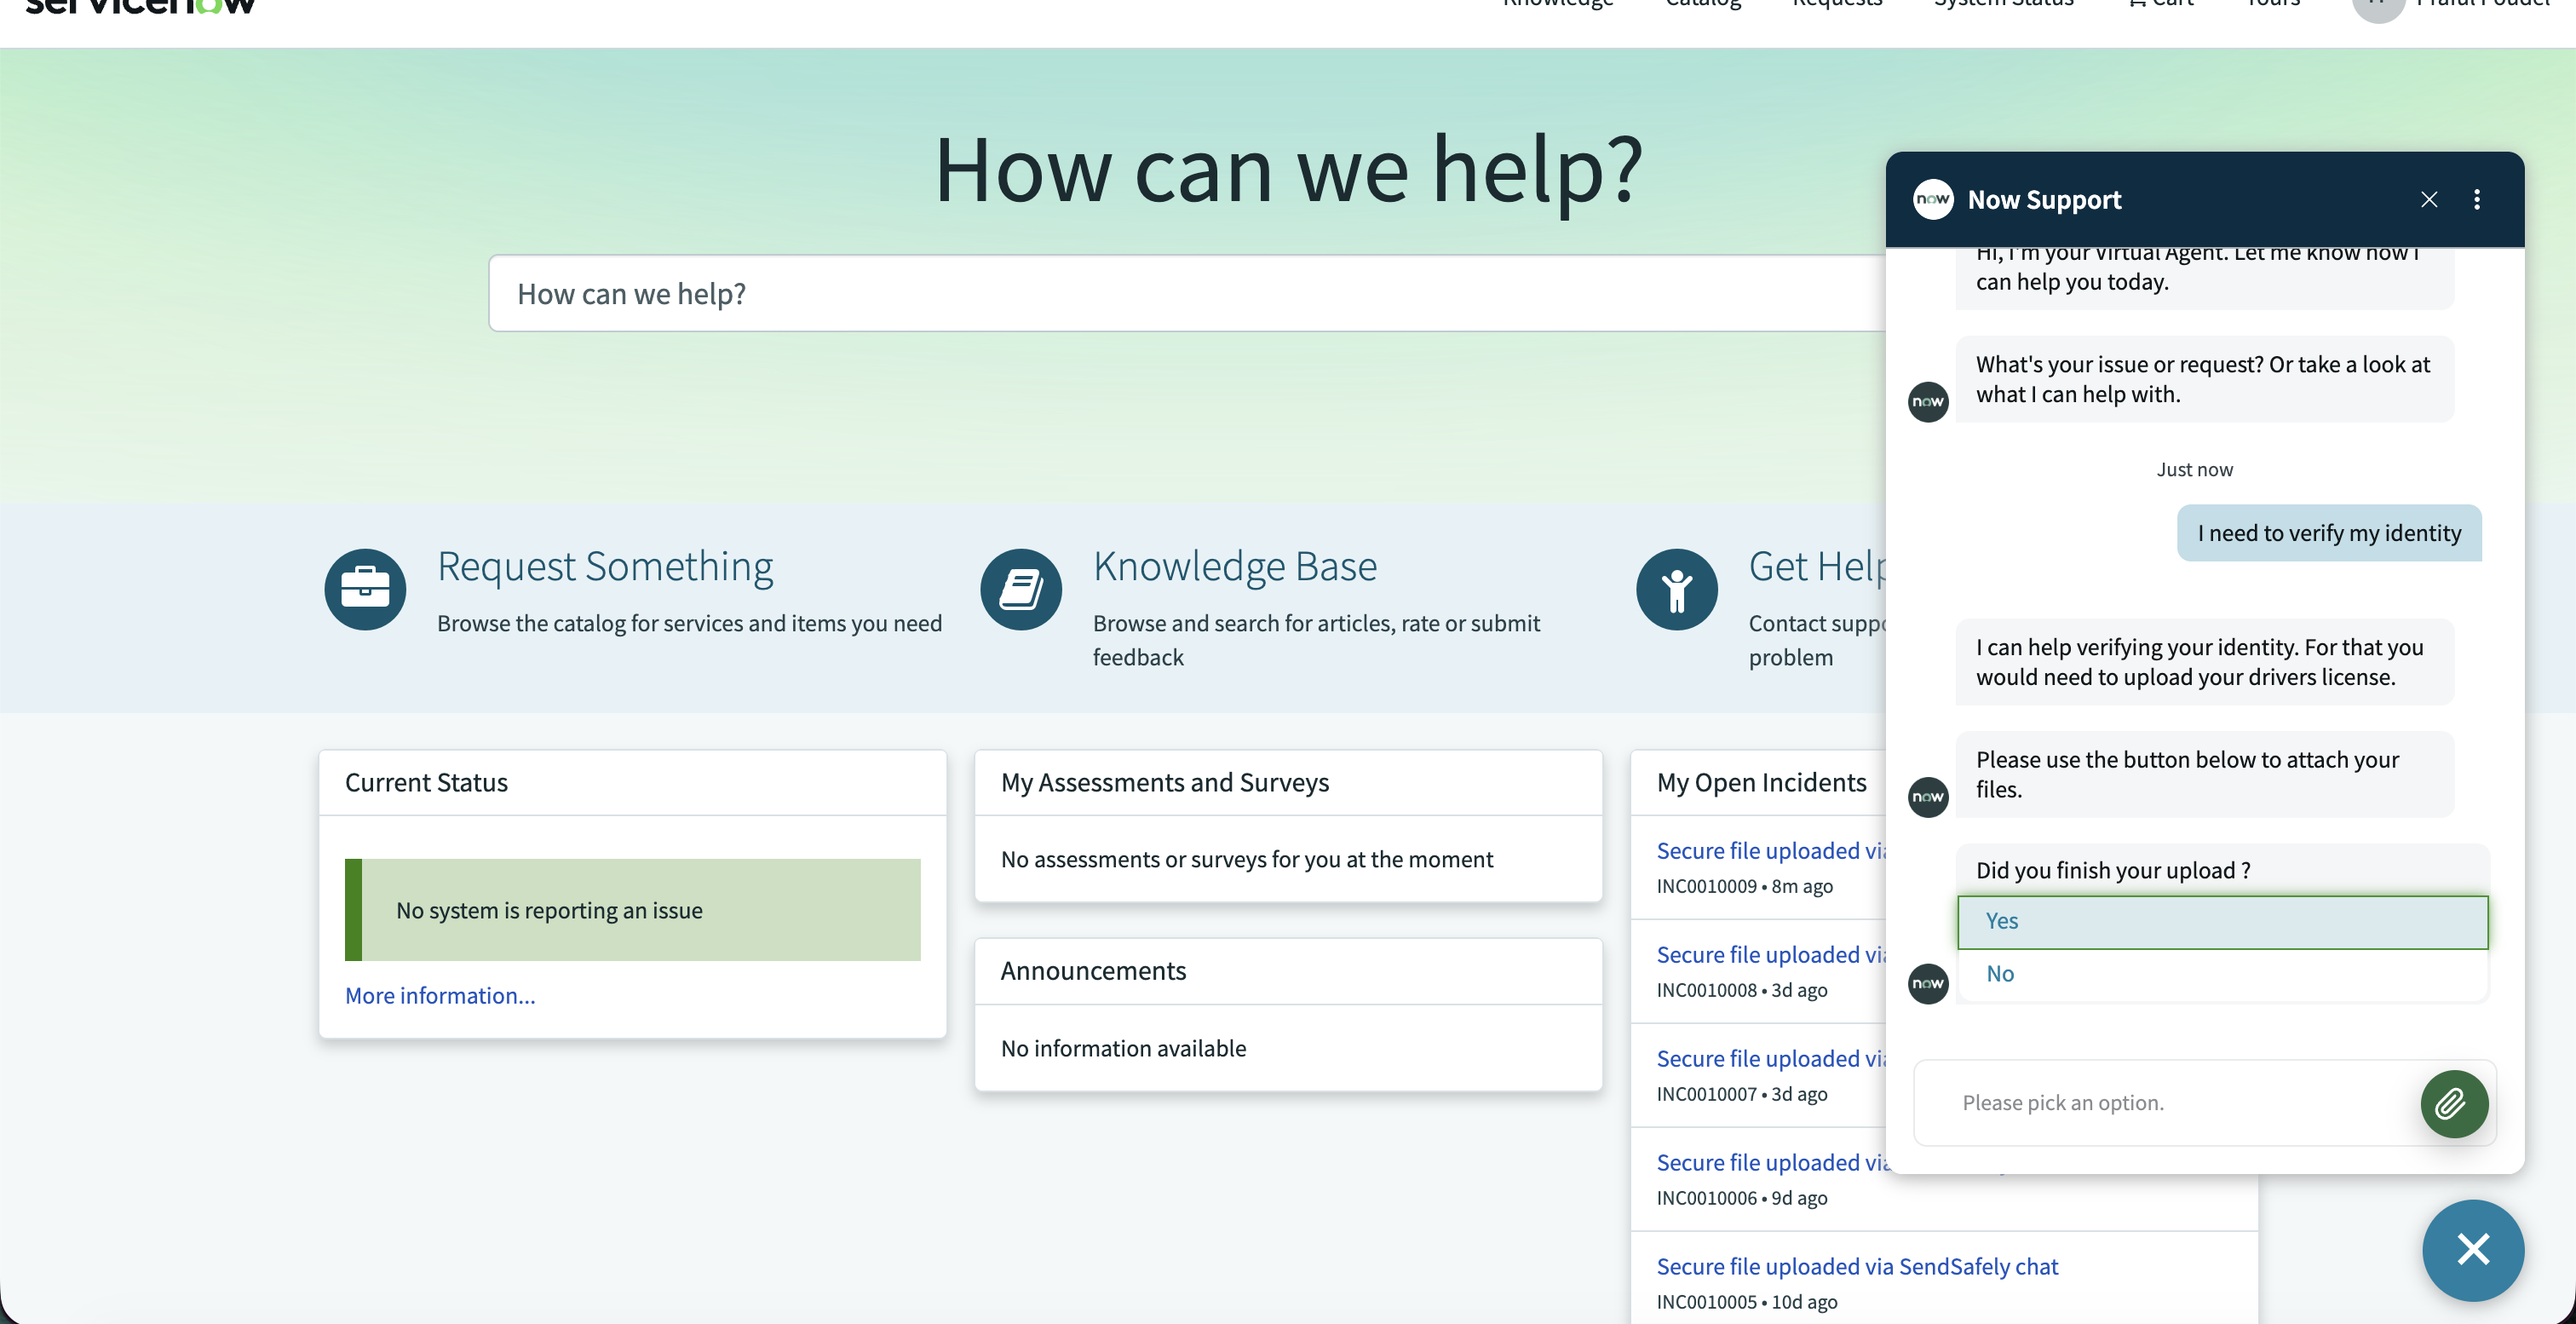Click the 'I can help verifying your identity' message
The width and height of the screenshot is (2576, 1324).
pos(2204,662)
